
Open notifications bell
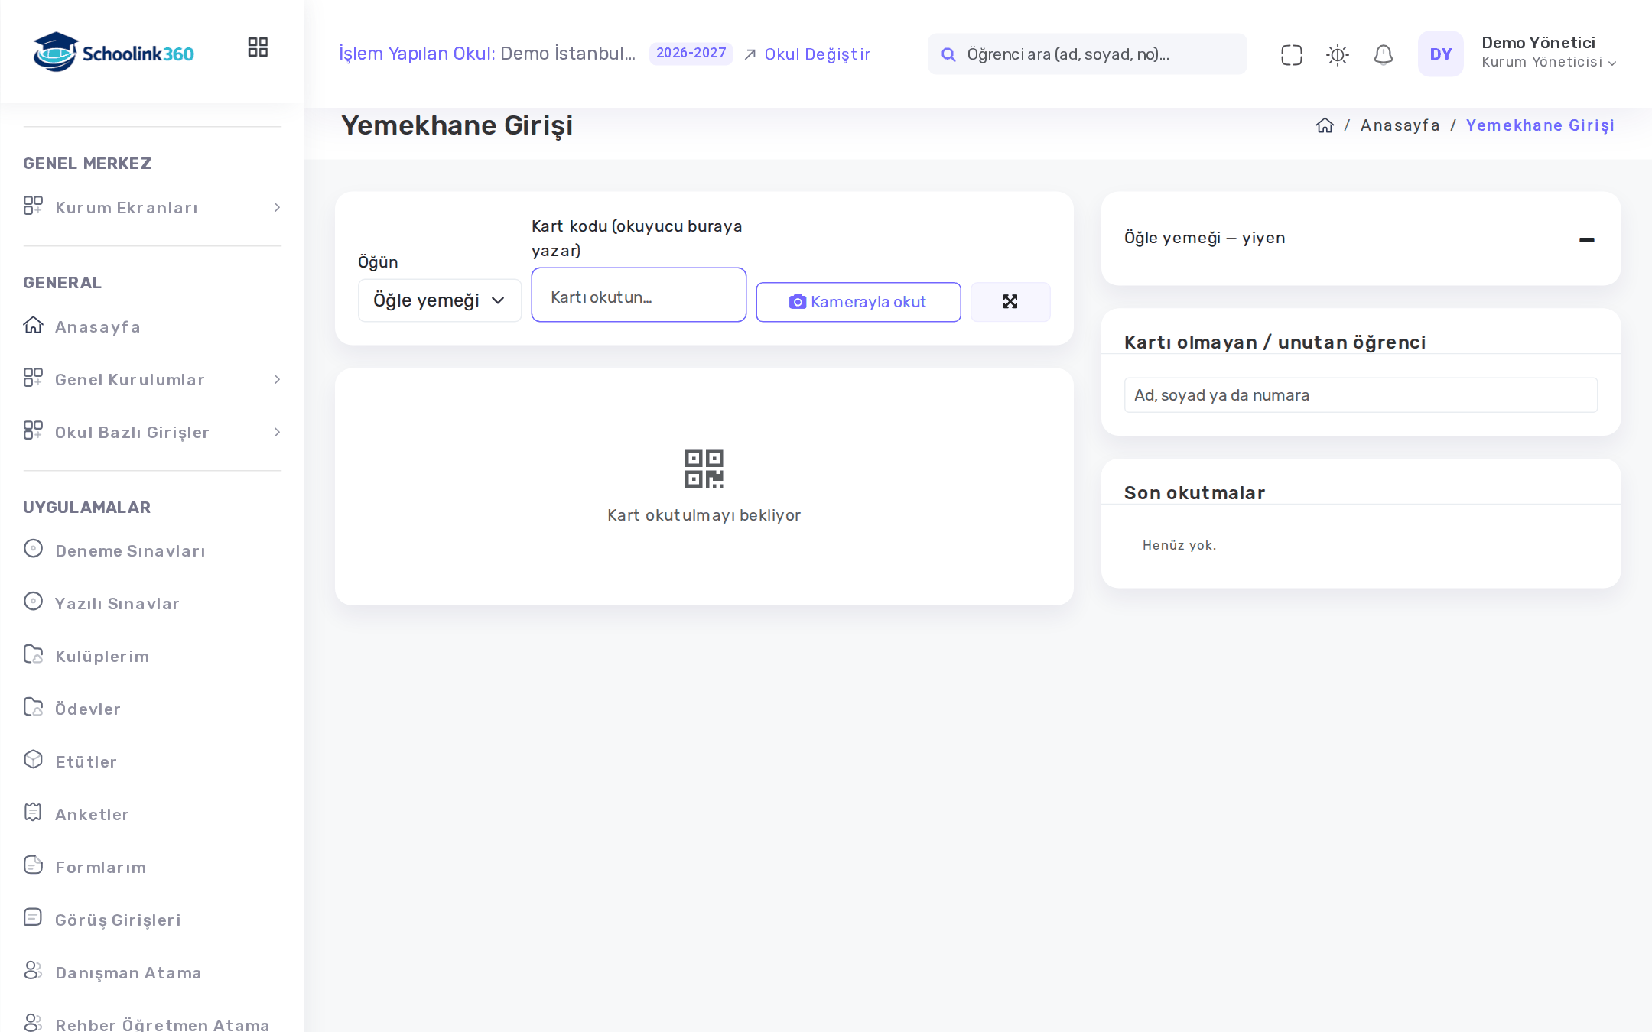click(x=1383, y=54)
